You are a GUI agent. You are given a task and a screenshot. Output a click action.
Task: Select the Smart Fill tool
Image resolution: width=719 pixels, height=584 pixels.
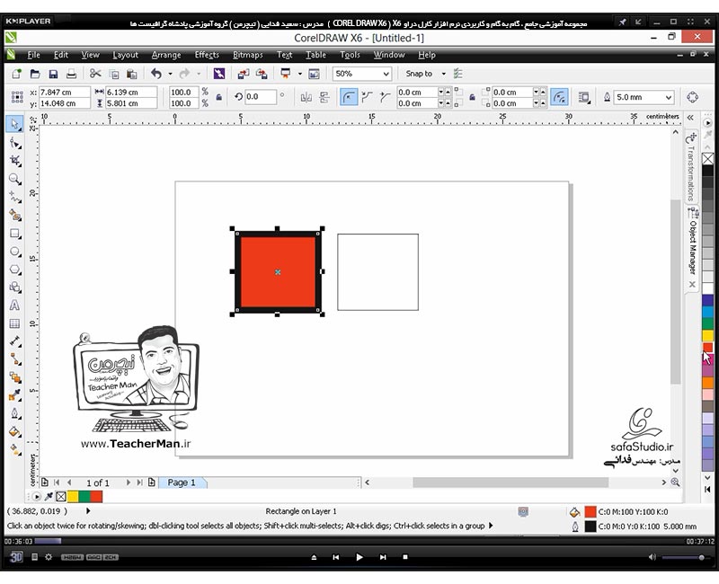14,215
